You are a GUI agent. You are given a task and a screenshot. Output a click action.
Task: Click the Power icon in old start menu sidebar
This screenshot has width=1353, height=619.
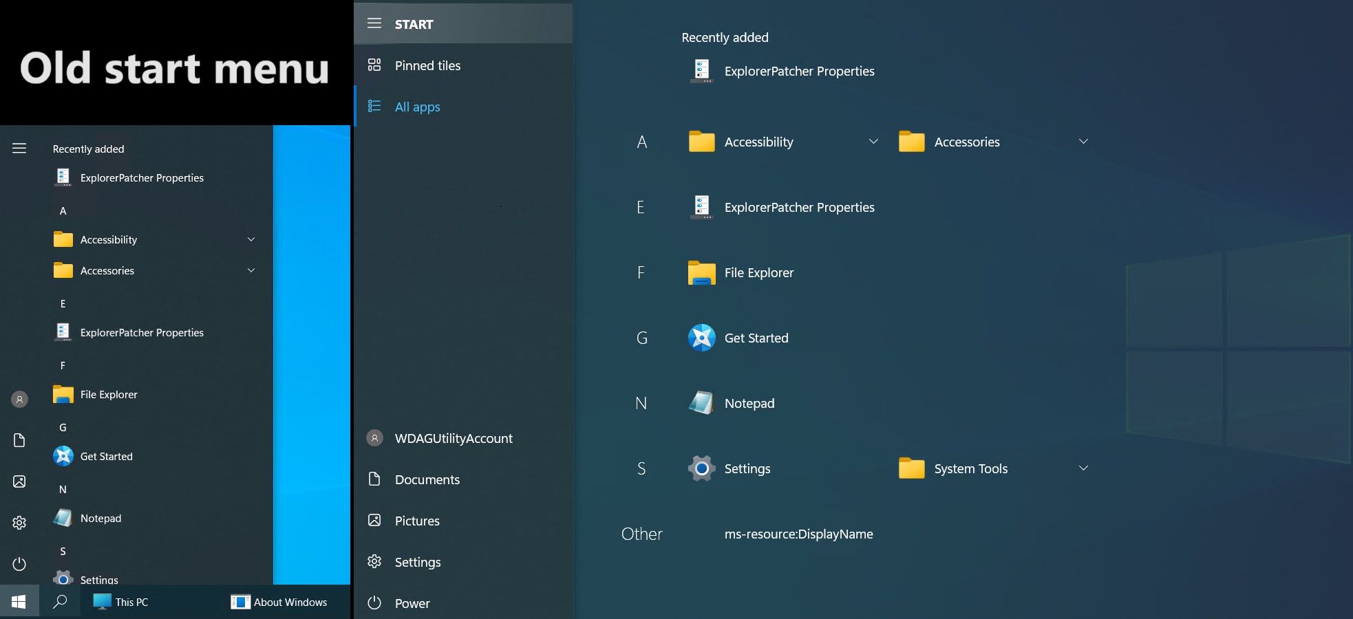click(19, 564)
